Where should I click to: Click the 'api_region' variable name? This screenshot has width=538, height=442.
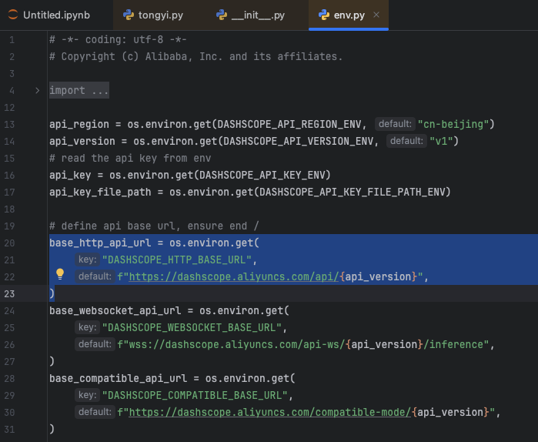point(79,124)
